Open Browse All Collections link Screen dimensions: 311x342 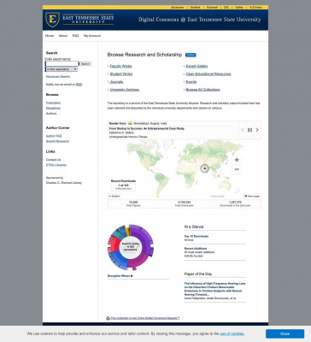(x=202, y=90)
